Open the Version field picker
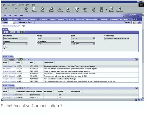146x116 pixels. click(26, 44)
